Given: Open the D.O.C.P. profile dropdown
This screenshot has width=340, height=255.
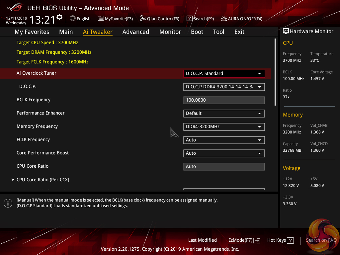Looking at the screenshot, I should [x=224, y=87].
